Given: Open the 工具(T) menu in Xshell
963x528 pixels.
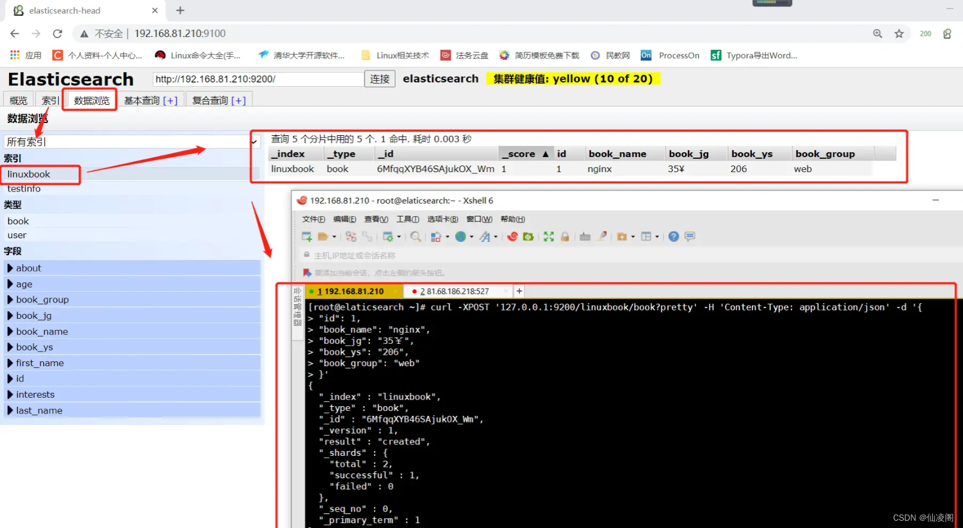Looking at the screenshot, I should [x=408, y=219].
